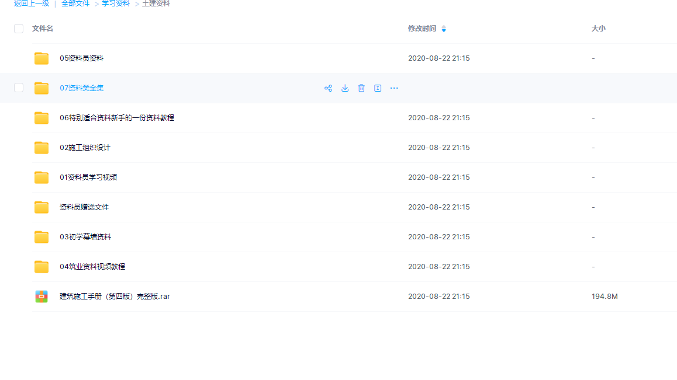Click the rename icon for 07资料类全集
Screen dimensions: 677x380
[x=378, y=88]
